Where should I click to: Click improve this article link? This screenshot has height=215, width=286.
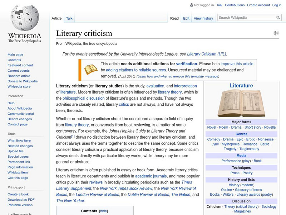click(237, 64)
